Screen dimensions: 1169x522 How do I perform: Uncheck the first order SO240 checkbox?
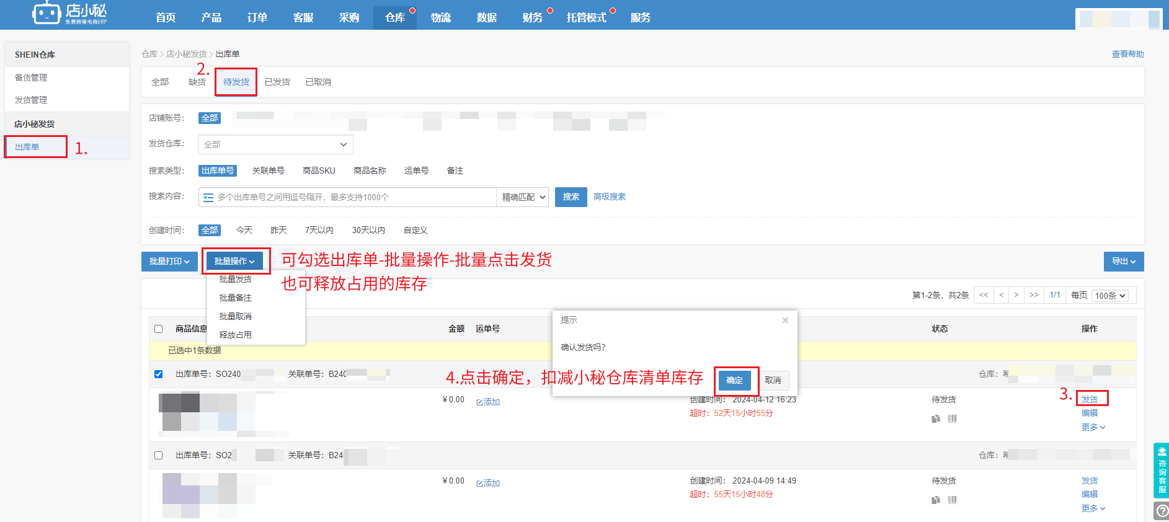tap(159, 374)
